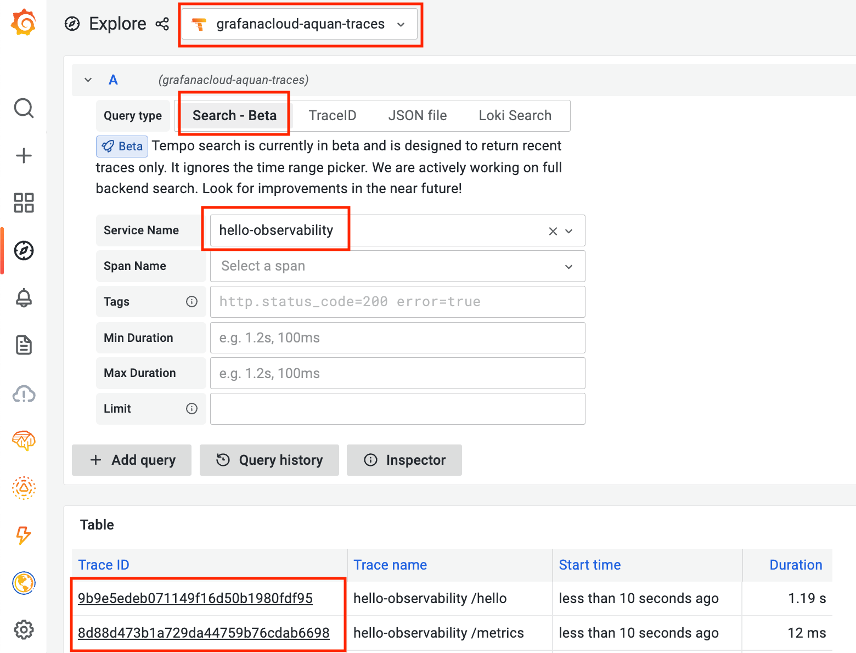Image resolution: width=856 pixels, height=653 pixels.
Task: Open the grafanacloud-aquan-traces data source dropdown
Action: (x=300, y=24)
